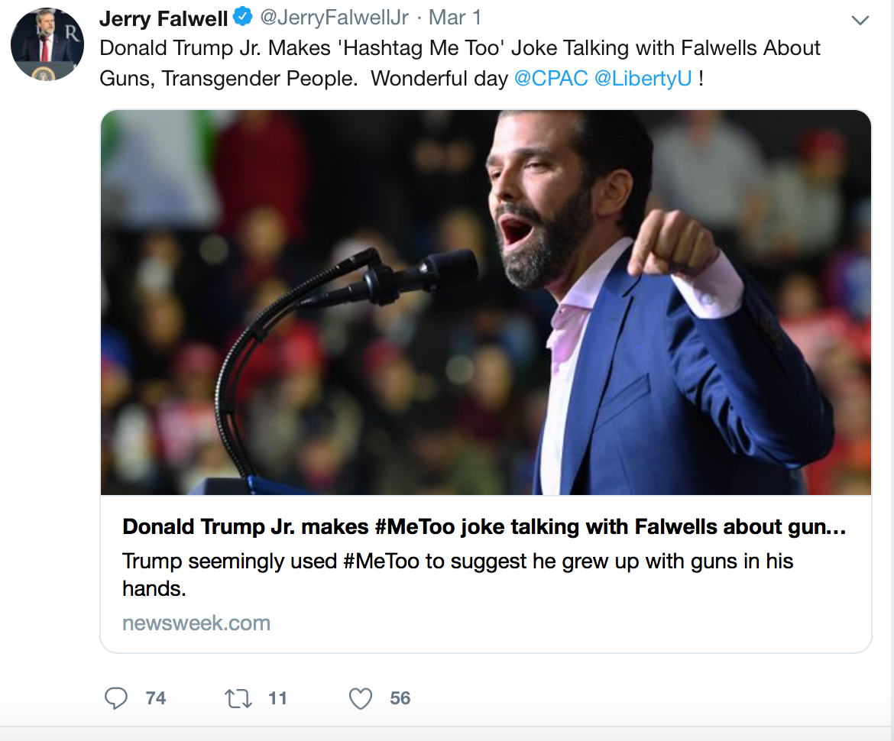The height and width of the screenshot is (741, 894).
Task: Open the Newsweek article preview image
Action: tap(486, 302)
